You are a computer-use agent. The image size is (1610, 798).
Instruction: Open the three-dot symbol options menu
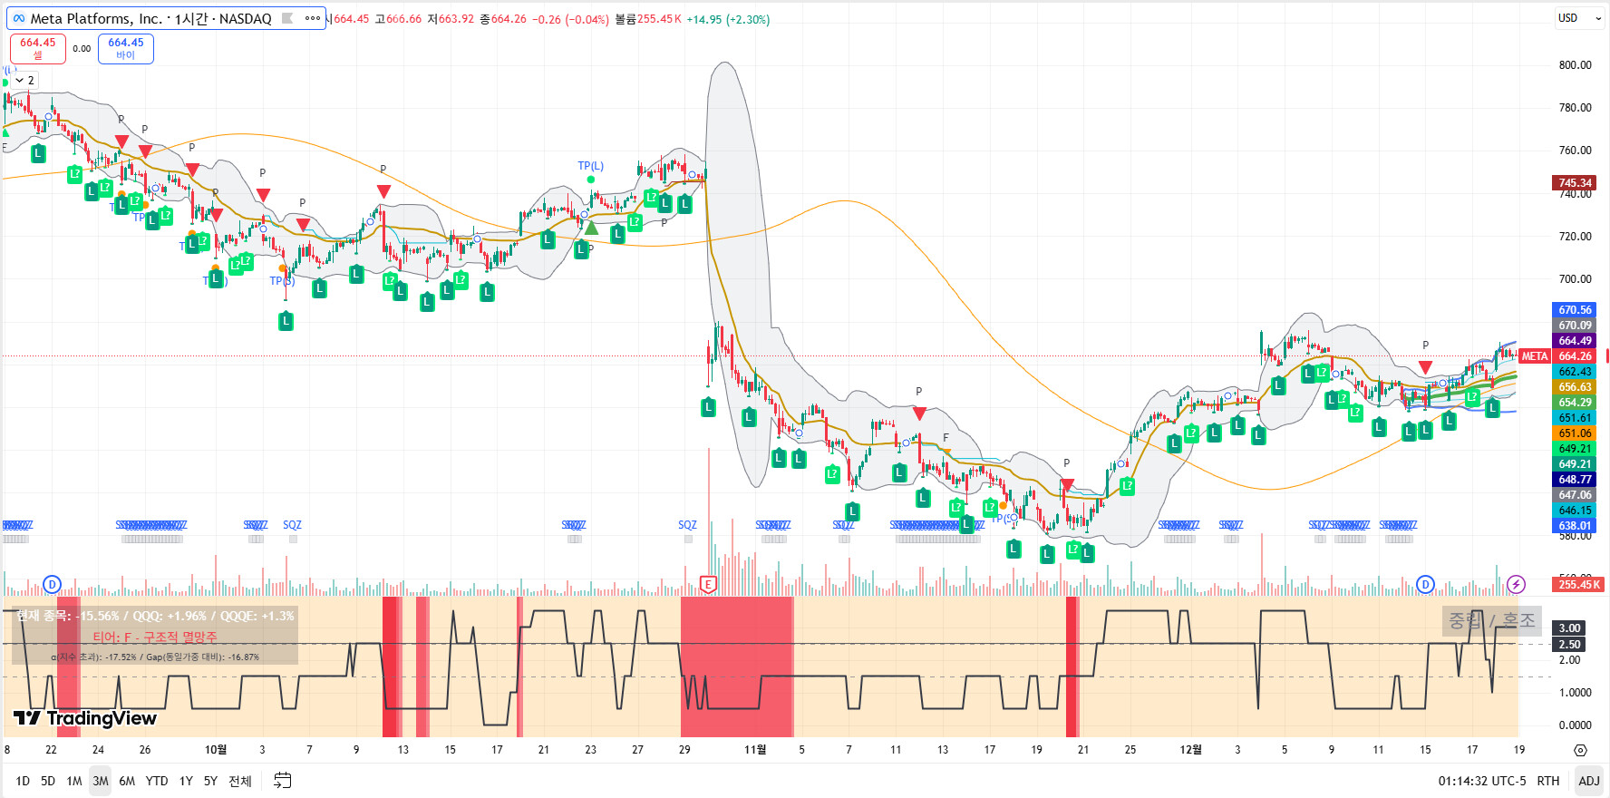pos(312,18)
